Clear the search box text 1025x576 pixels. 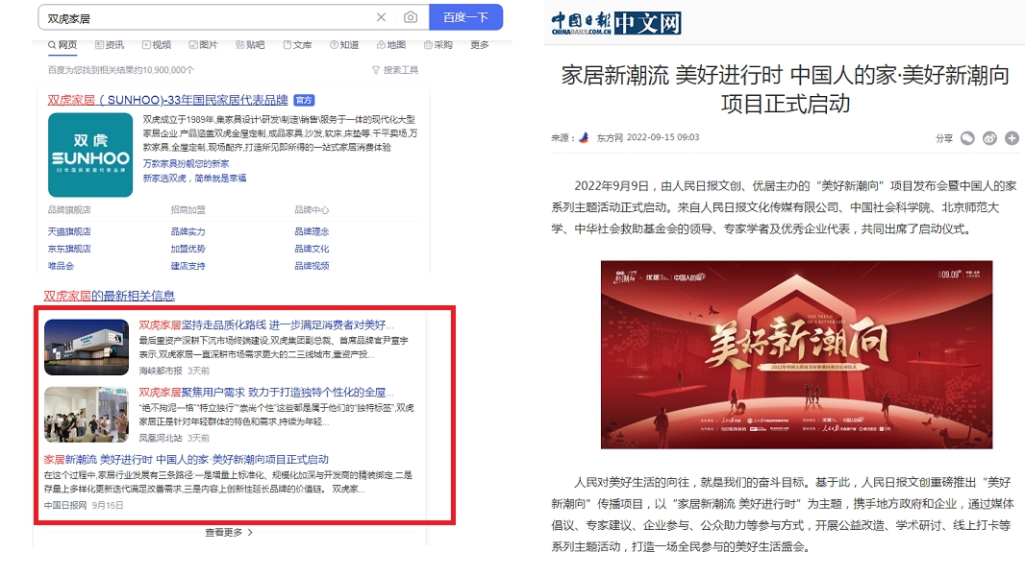[381, 17]
